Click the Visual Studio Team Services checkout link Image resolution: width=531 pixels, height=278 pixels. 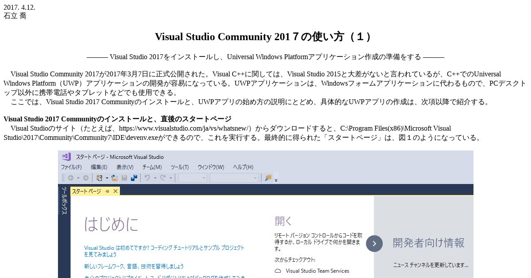(317, 271)
